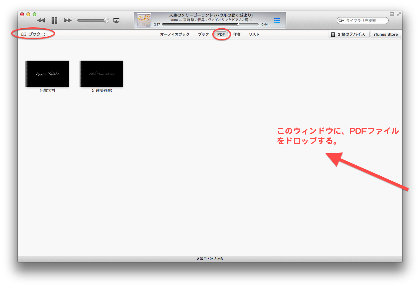Click the status bar 2 項目 / 24.3 MB
The image size is (420, 287).
(210, 259)
